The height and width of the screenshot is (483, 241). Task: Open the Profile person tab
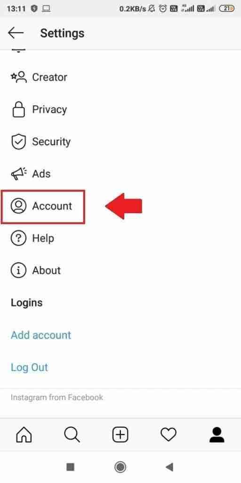coord(217,435)
